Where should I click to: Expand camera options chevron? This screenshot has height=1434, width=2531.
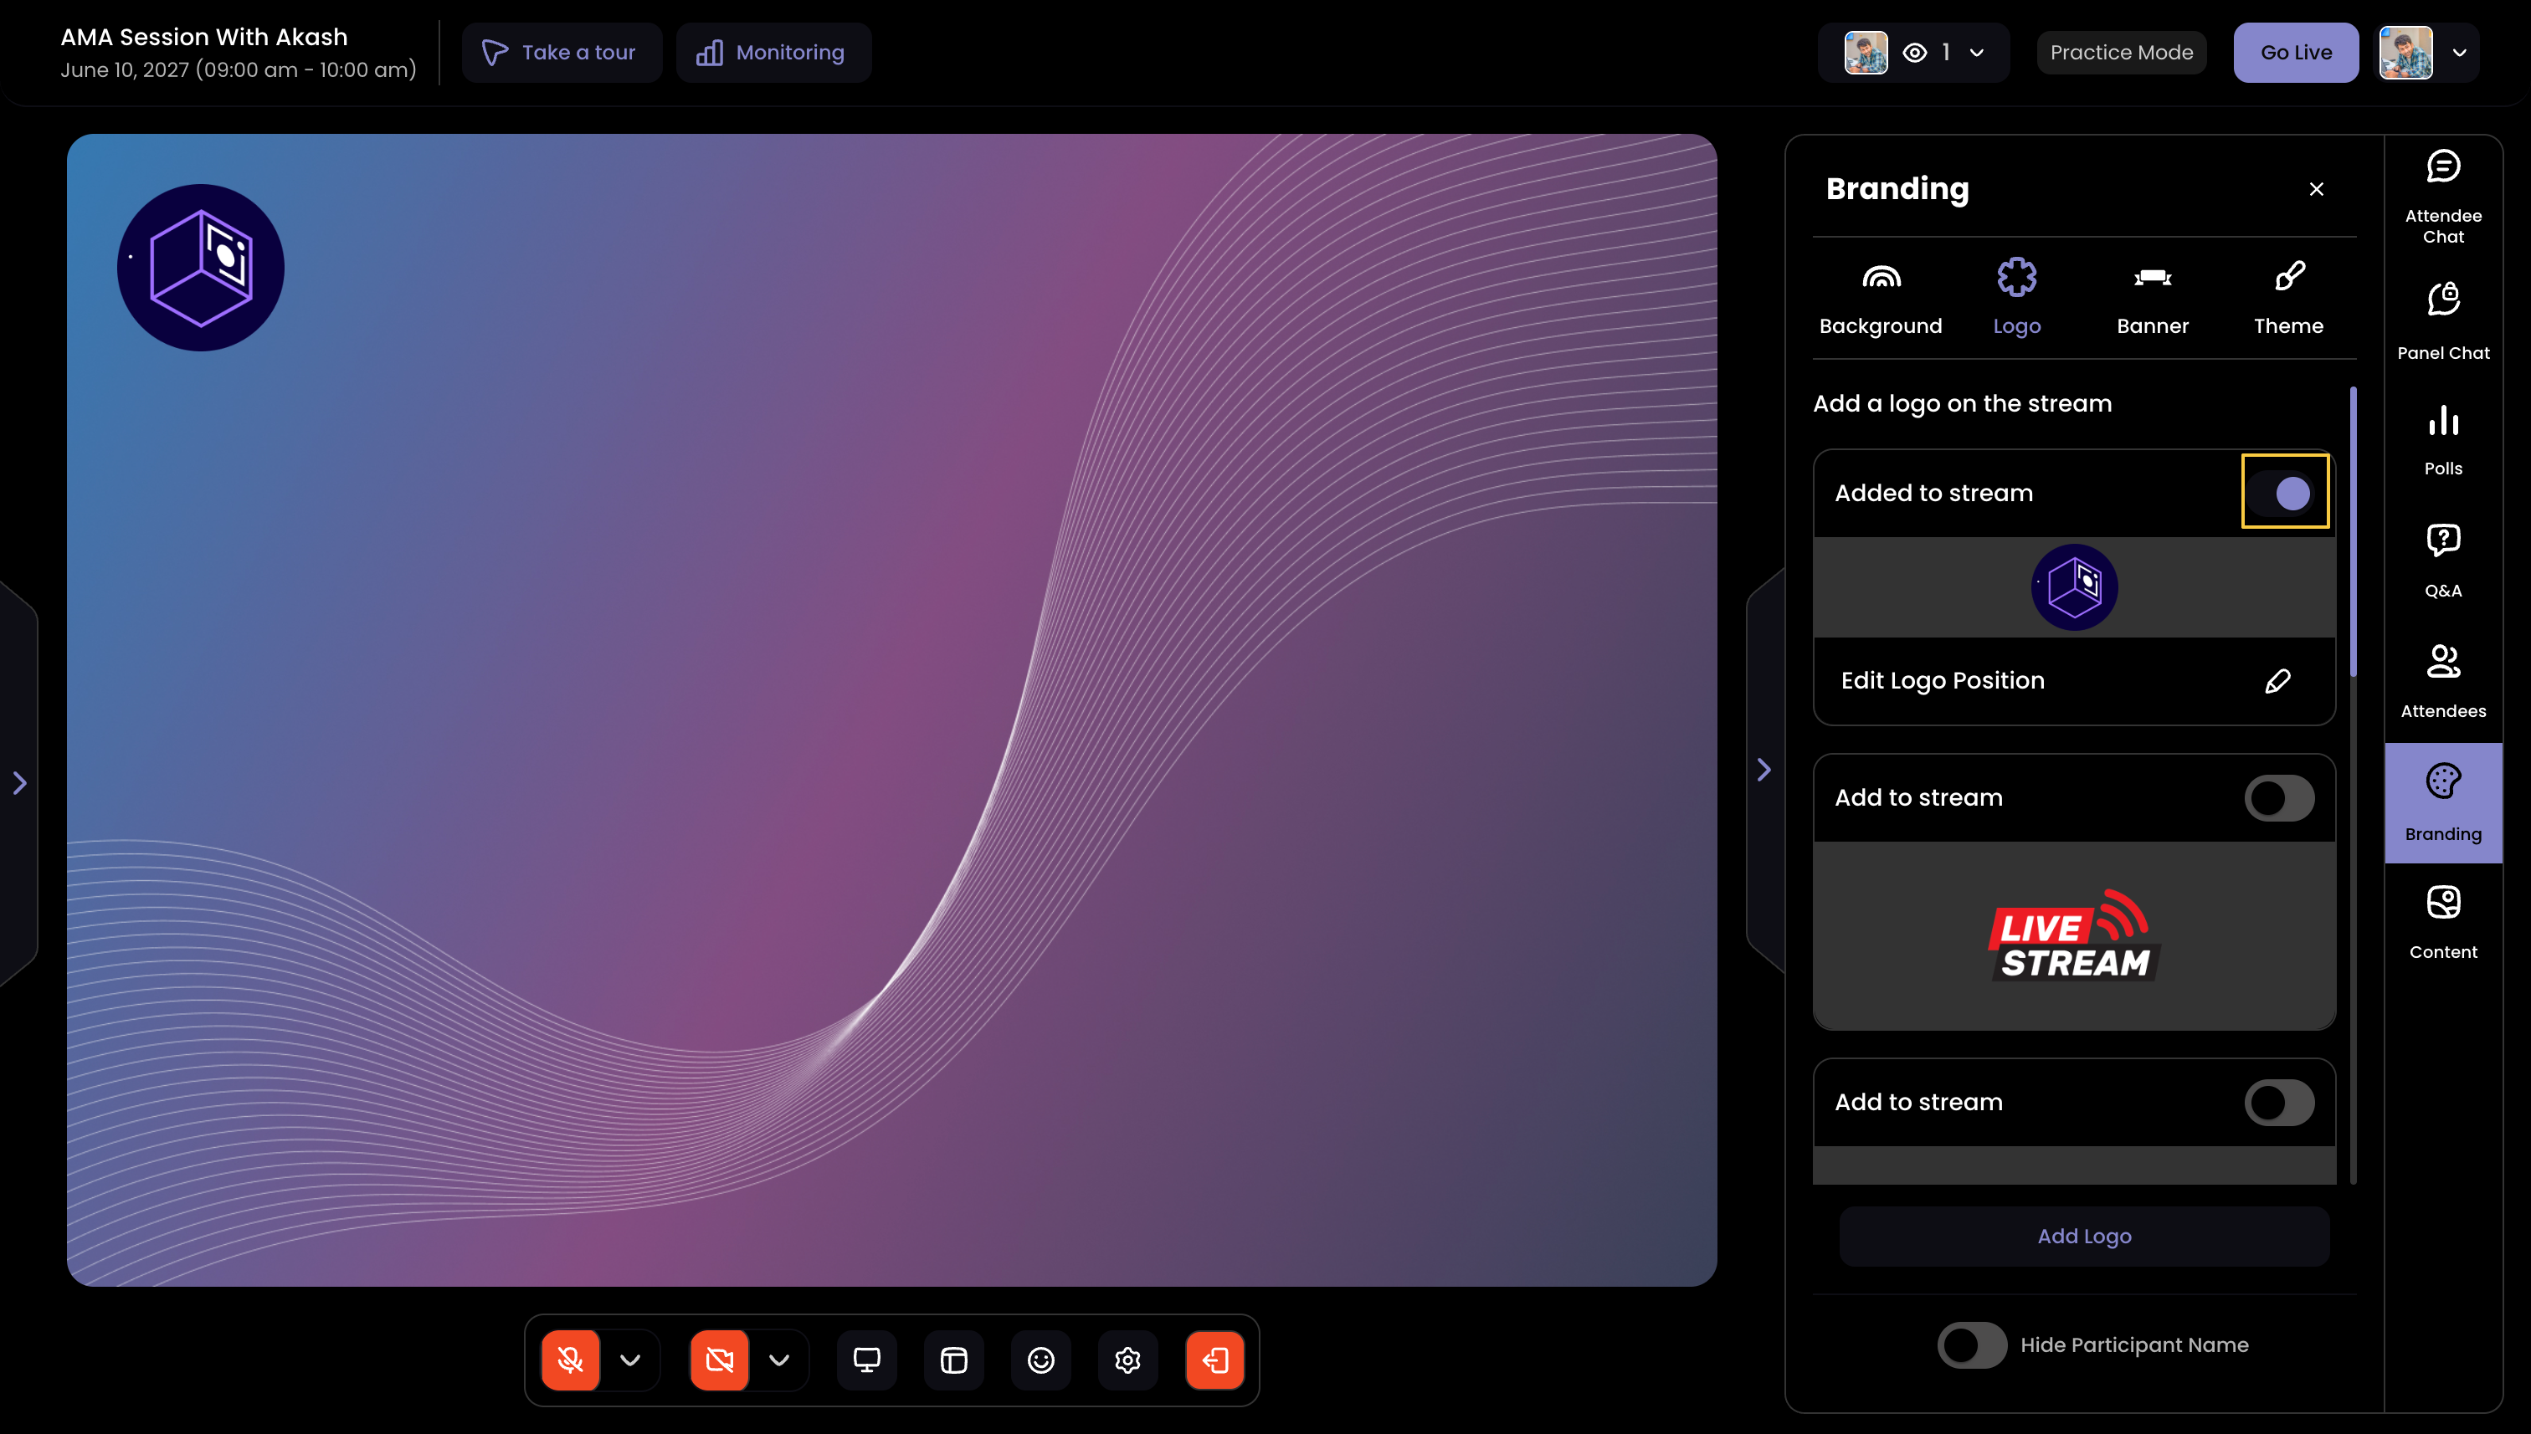click(x=779, y=1360)
